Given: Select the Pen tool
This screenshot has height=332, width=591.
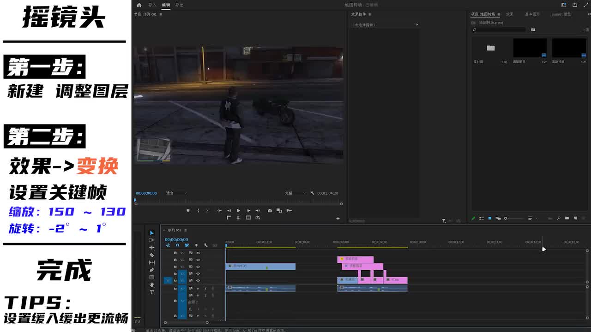Looking at the screenshot, I should pos(151,270).
